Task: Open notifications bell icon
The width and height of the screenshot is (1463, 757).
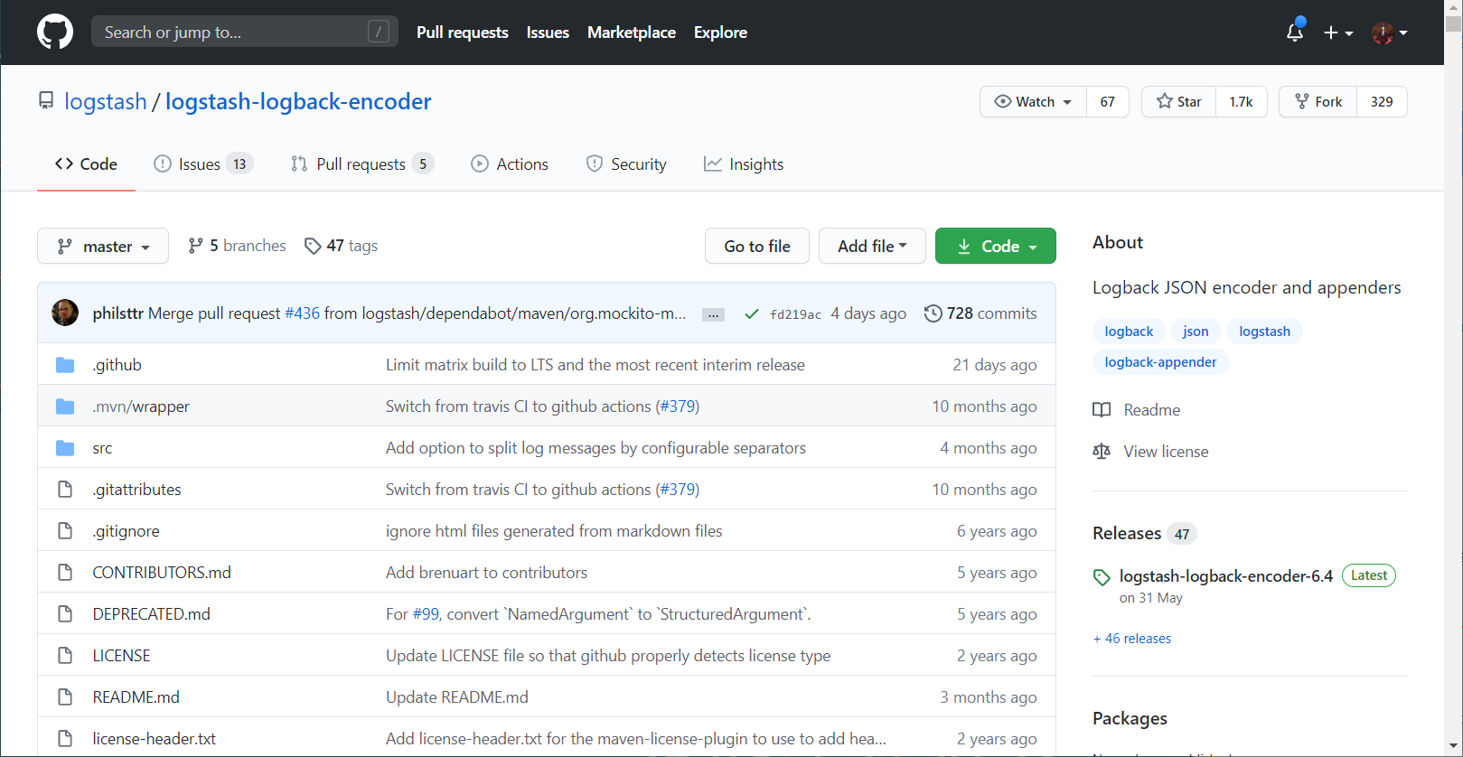Action: point(1295,33)
